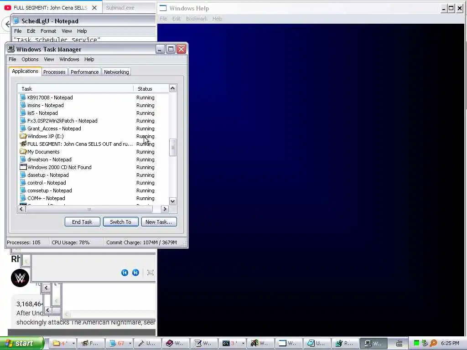Image resolution: width=467 pixels, height=350 pixels.
Task: Open Help menu in SchedLgU Notepad
Action: tap(82, 31)
